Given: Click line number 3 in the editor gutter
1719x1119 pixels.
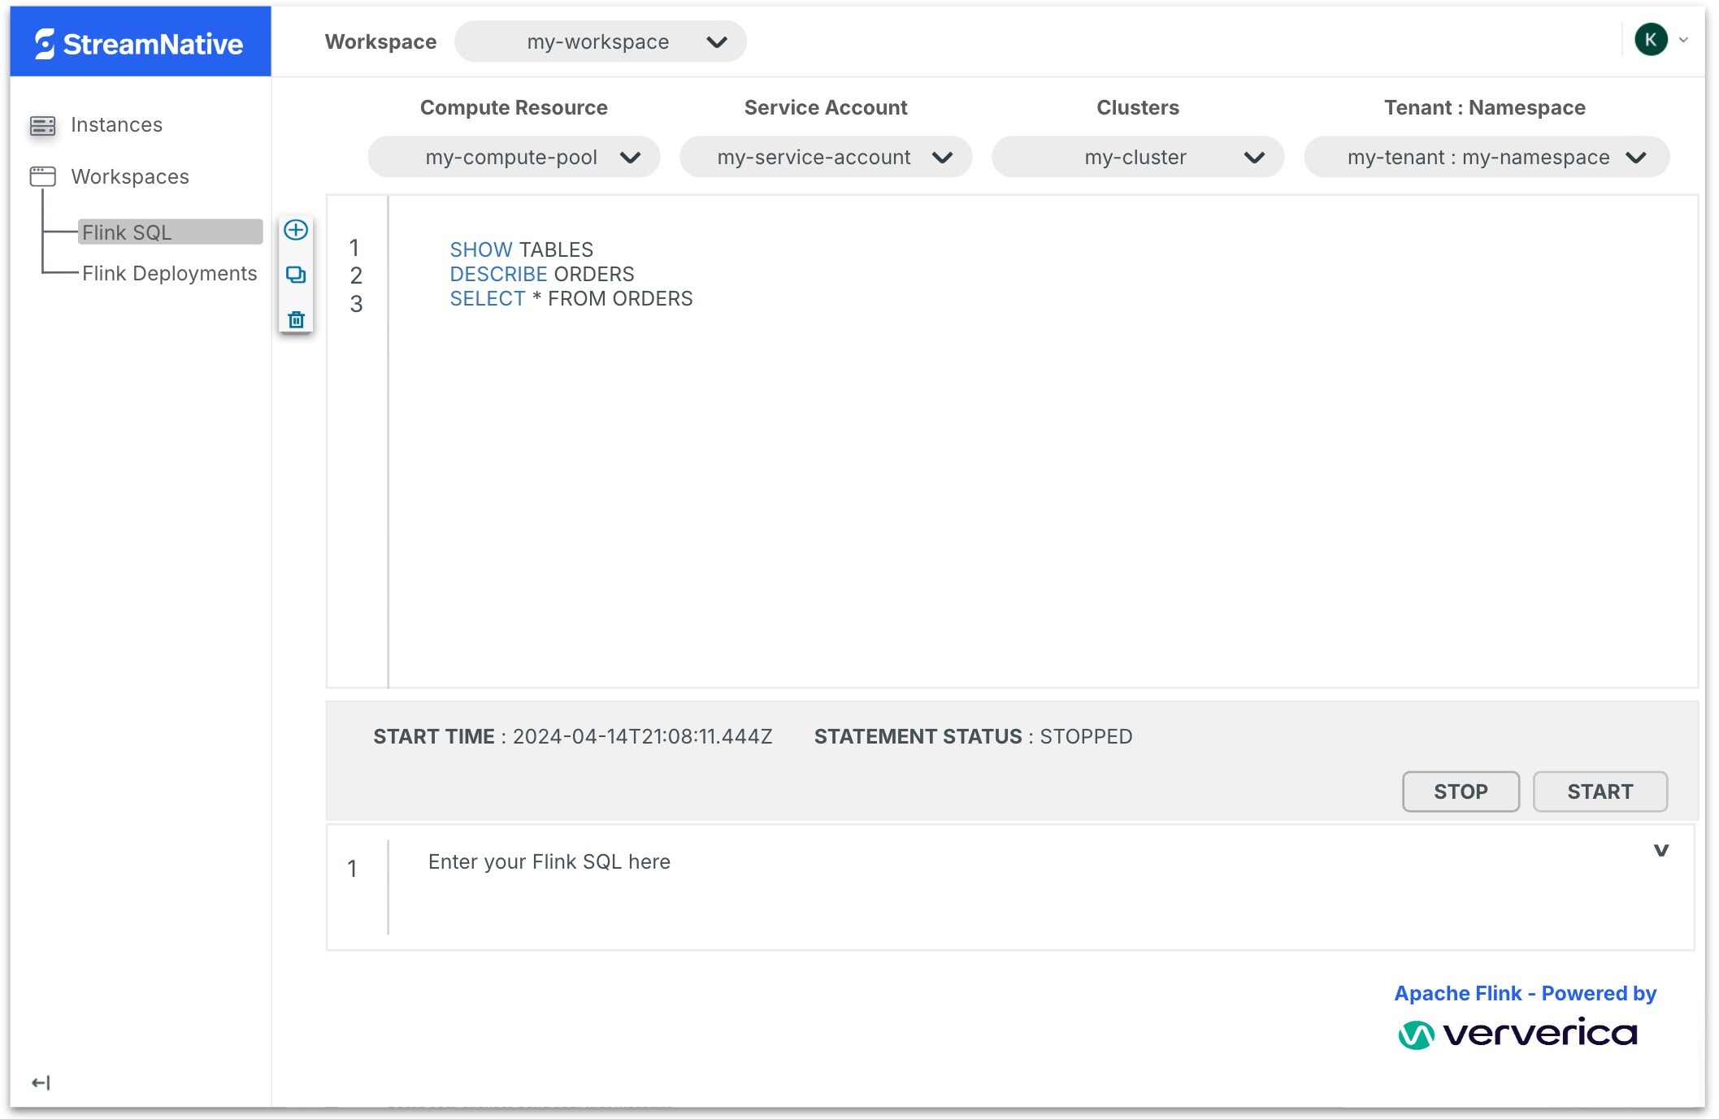Looking at the screenshot, I should [356, 303].
